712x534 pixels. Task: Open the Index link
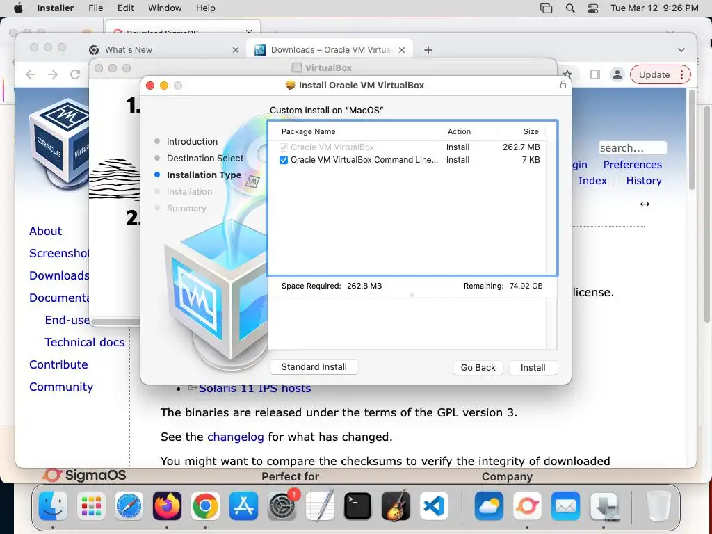[x=592, y=180]
